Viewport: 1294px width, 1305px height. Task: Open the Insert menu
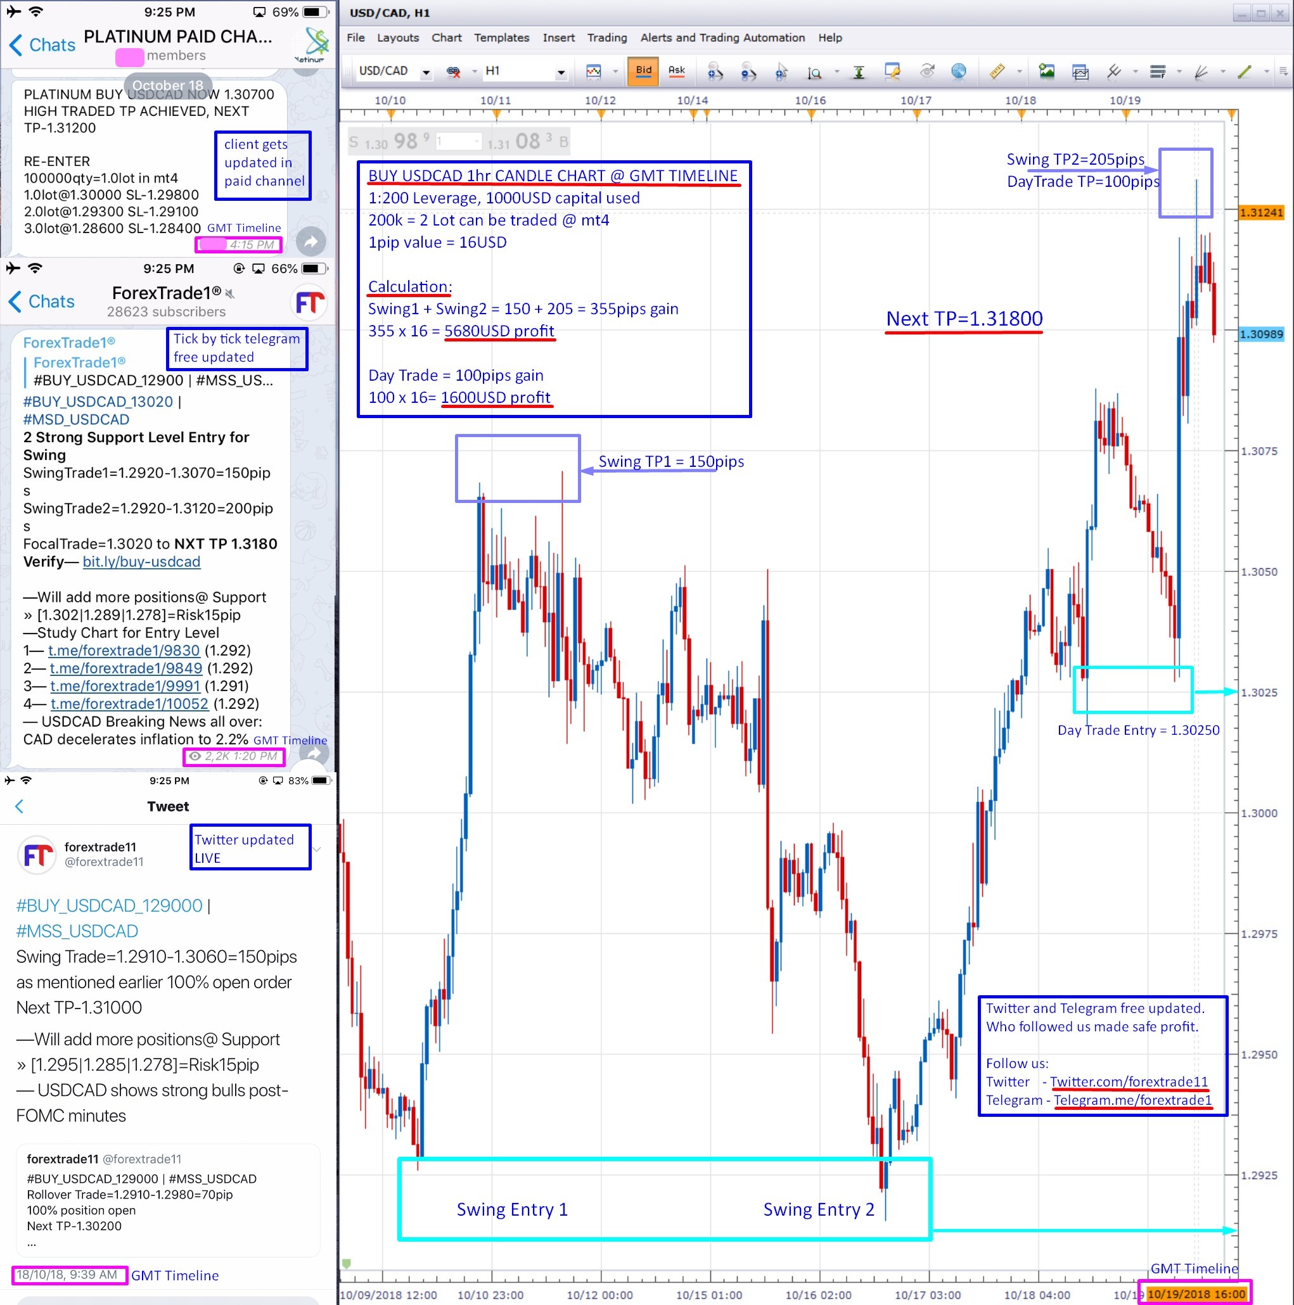[x=559, y=38]
